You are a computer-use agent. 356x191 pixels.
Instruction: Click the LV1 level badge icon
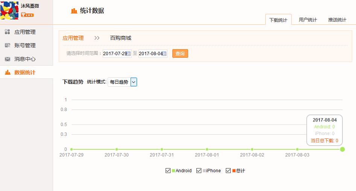(x=27, y=15)
